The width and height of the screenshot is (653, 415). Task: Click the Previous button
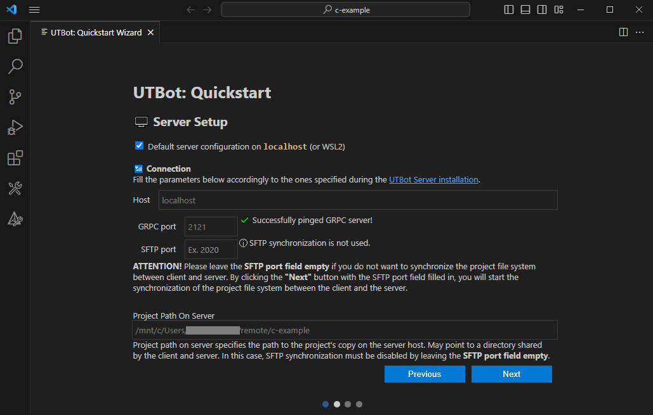point(425,374)
